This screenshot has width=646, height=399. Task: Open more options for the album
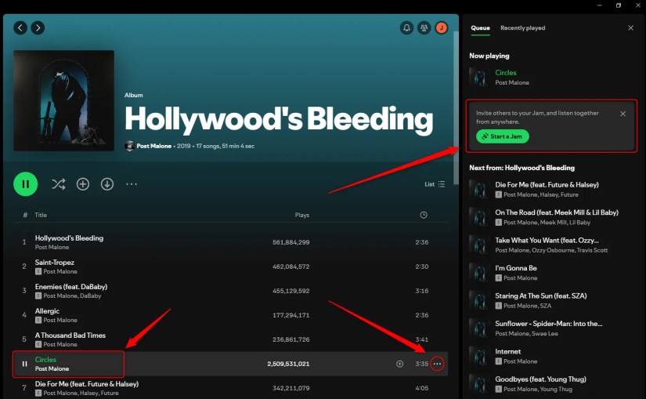pyautogui.click(x=132, y=184)
